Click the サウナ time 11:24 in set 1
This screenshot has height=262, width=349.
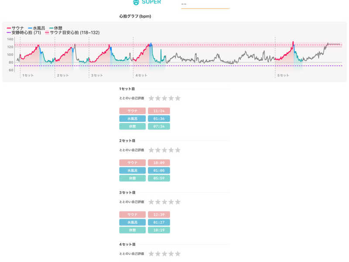(x=159, y=111)
